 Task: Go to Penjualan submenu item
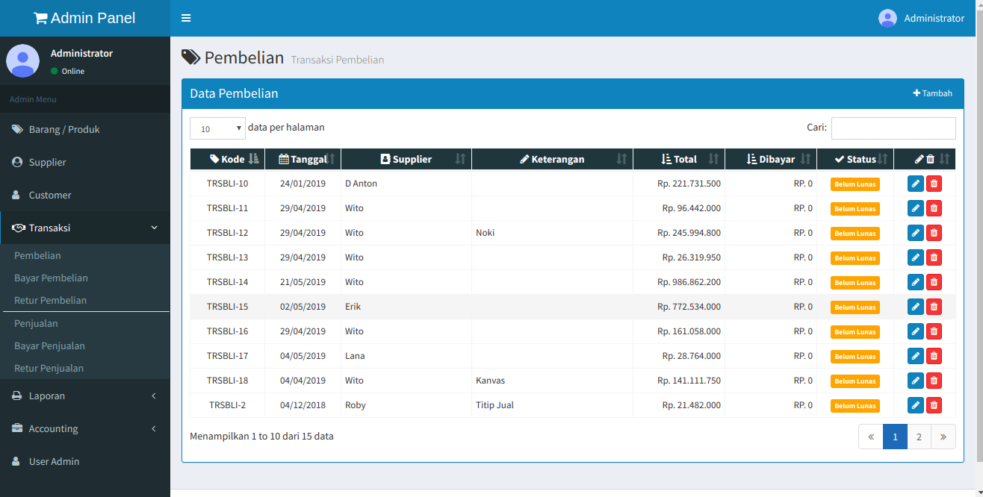[36, 323]
